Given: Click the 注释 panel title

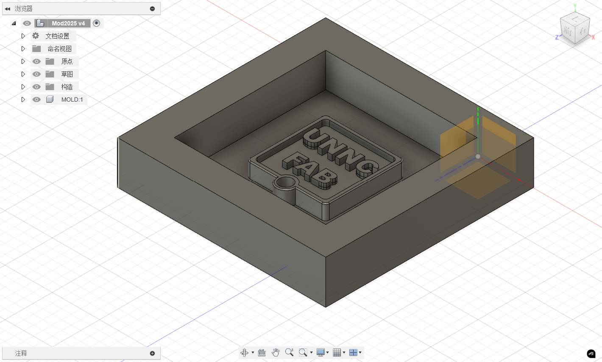Looking at the screenshot, I should click(21, 353).
